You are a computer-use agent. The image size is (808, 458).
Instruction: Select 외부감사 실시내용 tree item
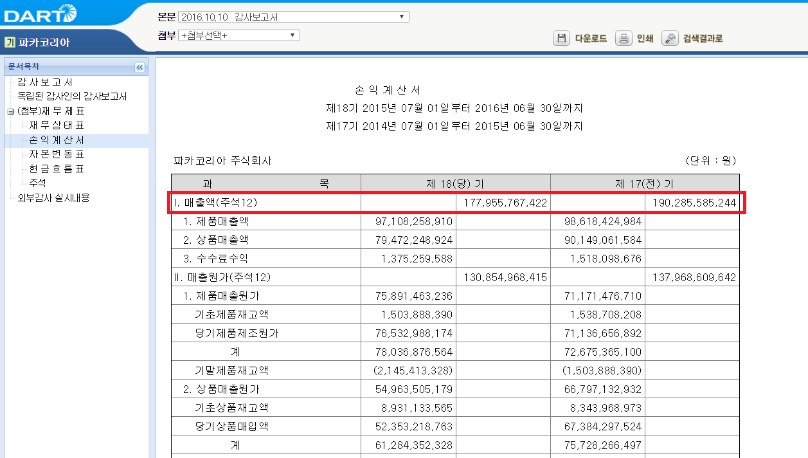[53, 197]
